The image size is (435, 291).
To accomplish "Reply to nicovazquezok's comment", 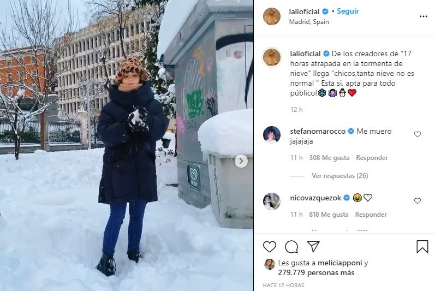I will [371, 215].
